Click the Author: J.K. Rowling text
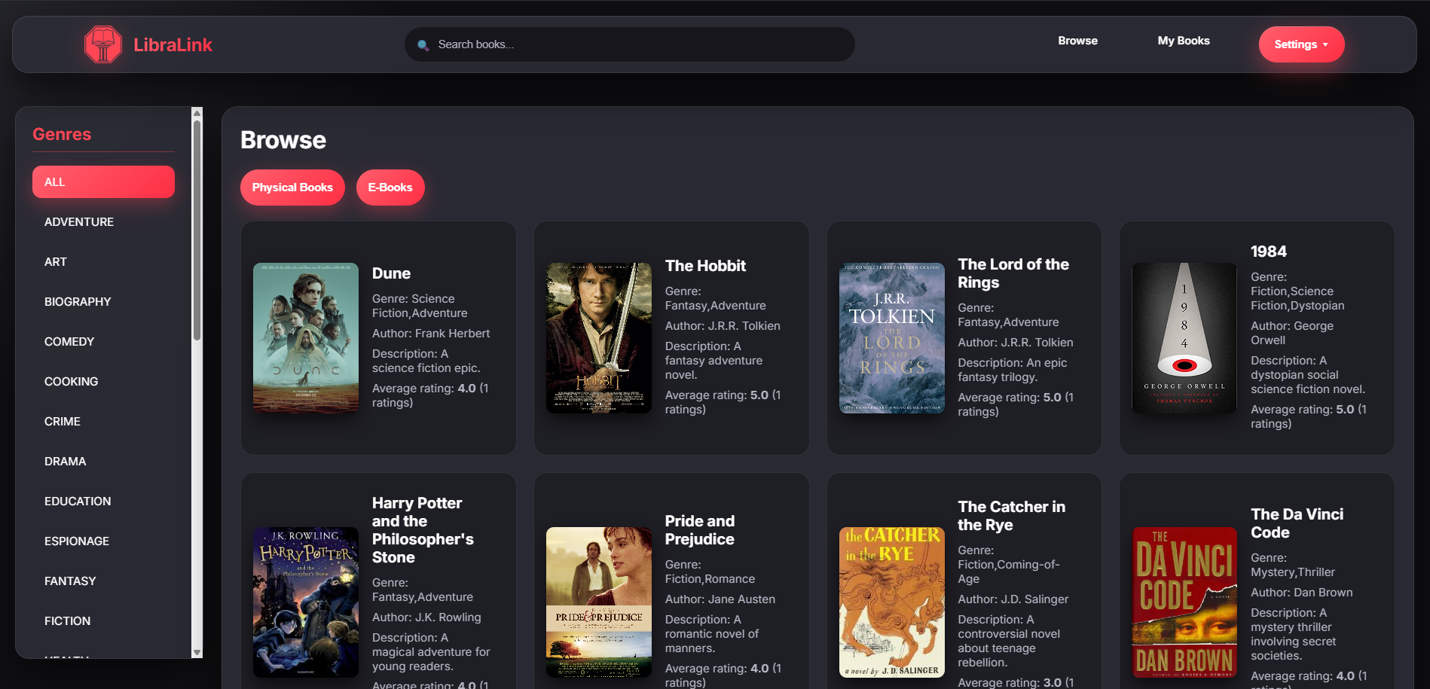The width and height of the screenshot is (1430, 689). (426, 617)
